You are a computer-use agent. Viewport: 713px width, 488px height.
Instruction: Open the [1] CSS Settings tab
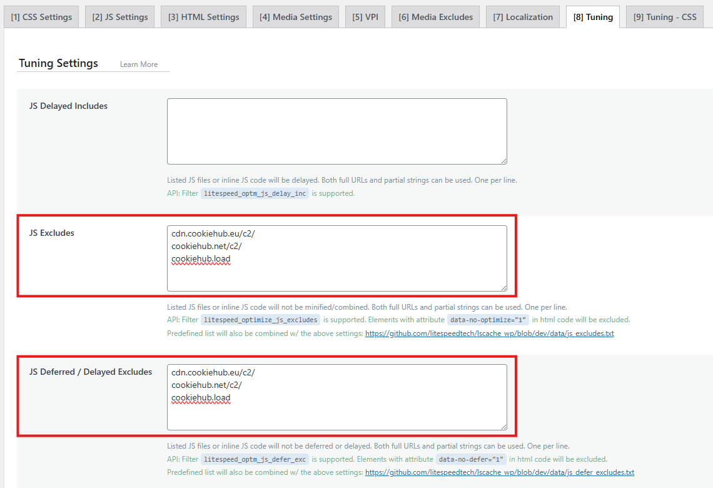[41, 17]
